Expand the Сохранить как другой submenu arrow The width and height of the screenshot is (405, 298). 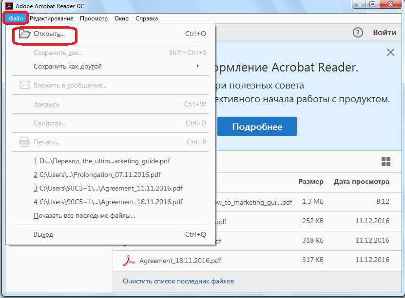(x=198, y=66)
